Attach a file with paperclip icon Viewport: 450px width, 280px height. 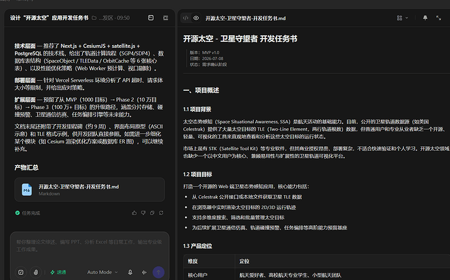coord(36,272)
